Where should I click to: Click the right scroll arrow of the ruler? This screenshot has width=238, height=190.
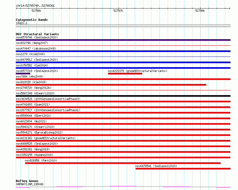(x=229, y=9)
